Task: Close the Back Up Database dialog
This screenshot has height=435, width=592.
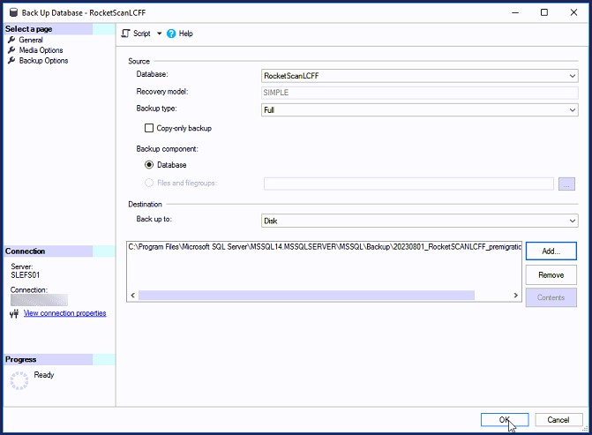Action: (573, 12)
